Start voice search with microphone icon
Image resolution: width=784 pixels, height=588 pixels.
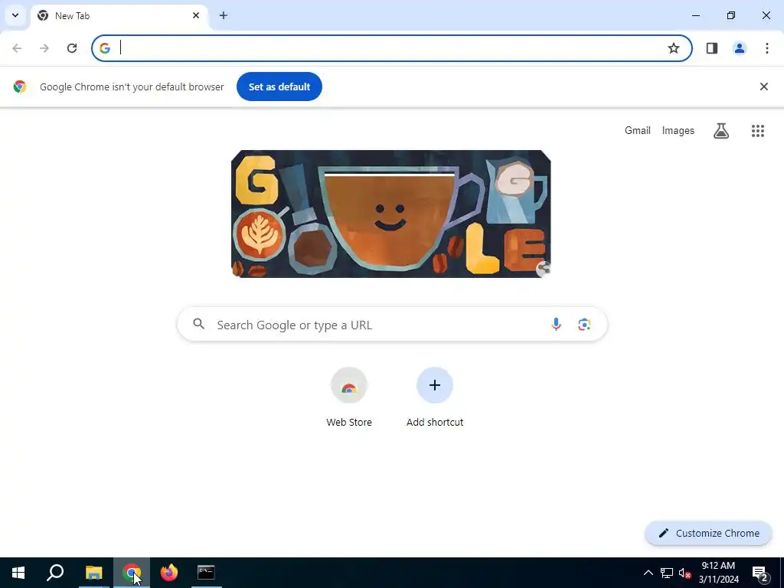pos(556,325)
